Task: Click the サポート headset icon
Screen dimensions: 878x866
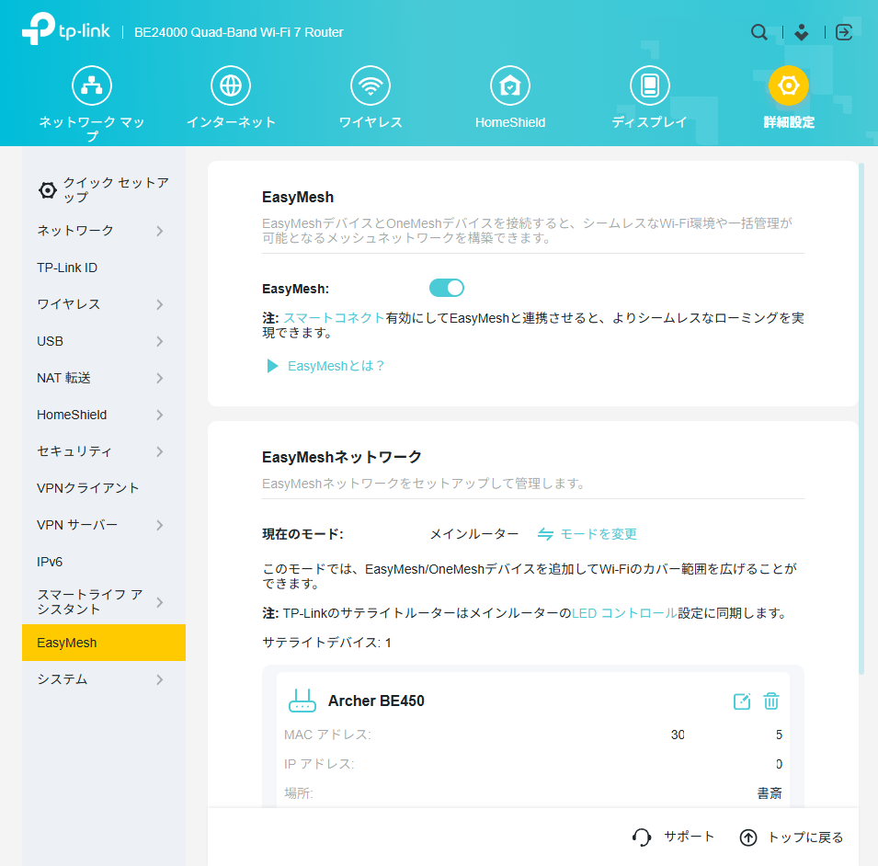Action: [642, 838]
